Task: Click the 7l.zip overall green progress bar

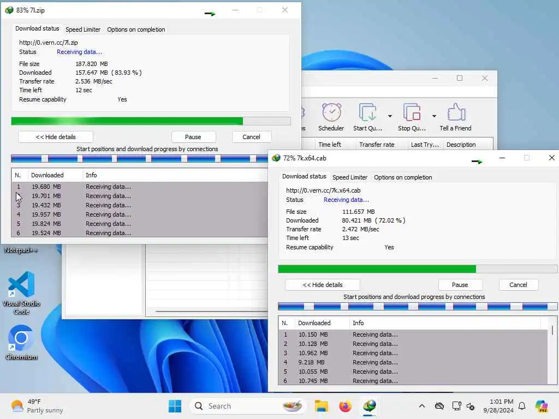Action: coord(151,121)
